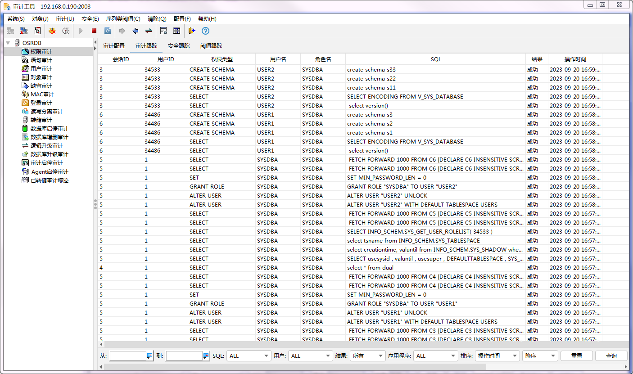Select 语句审计 in the sidebar tree
This screenshot has height=374, width=633.
coord(41,60)
